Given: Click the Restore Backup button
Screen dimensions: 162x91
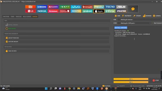Looking at the screenshot, I should click(x=57, y=42).
